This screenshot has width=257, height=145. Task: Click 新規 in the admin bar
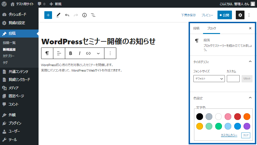pyautogui.click(x=55, y=4)
